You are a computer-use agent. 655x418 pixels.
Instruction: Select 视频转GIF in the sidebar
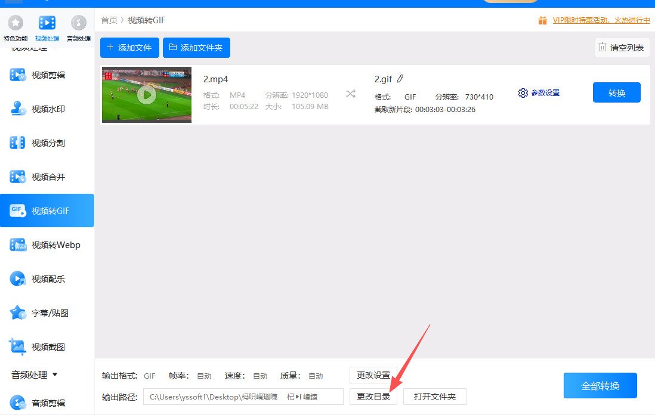coord(47,210)
